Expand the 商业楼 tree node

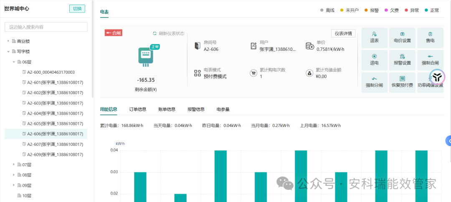[x=8, y=41]
